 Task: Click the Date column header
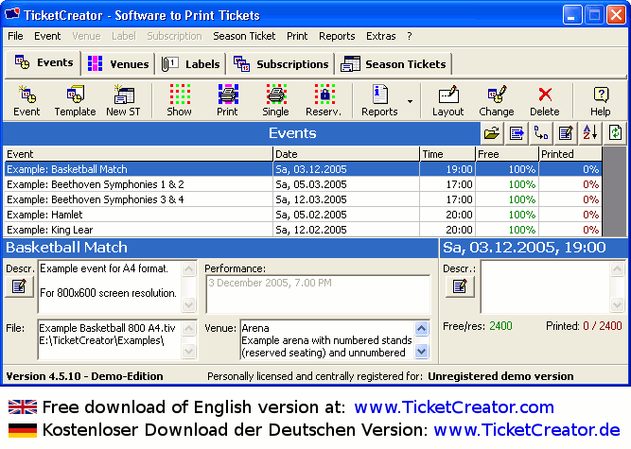pos(346,153)
